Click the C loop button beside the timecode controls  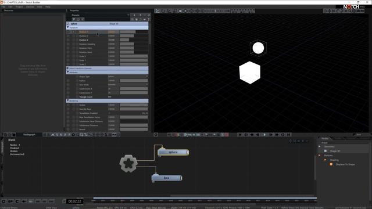click(x=17, y=201)
